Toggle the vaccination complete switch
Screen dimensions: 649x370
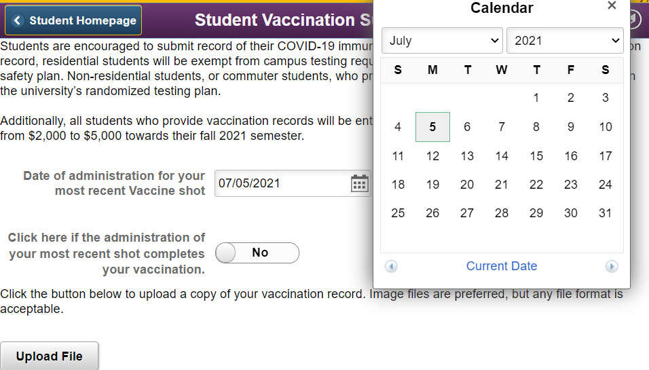tap(257, 253)
